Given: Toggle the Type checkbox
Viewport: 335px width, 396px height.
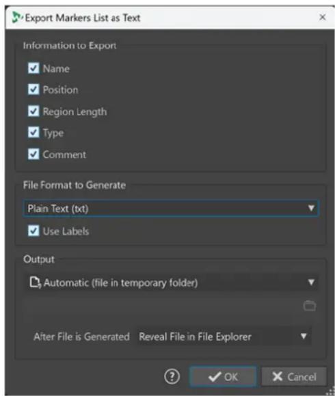Looking at the screenshot, I should [x=33, y=132].
